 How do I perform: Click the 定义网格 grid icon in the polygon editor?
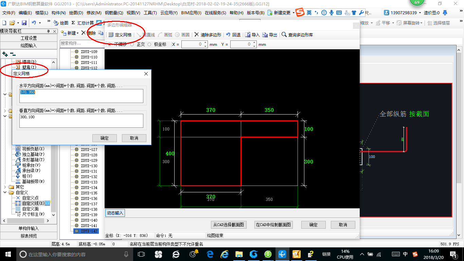tap(111, 35)
